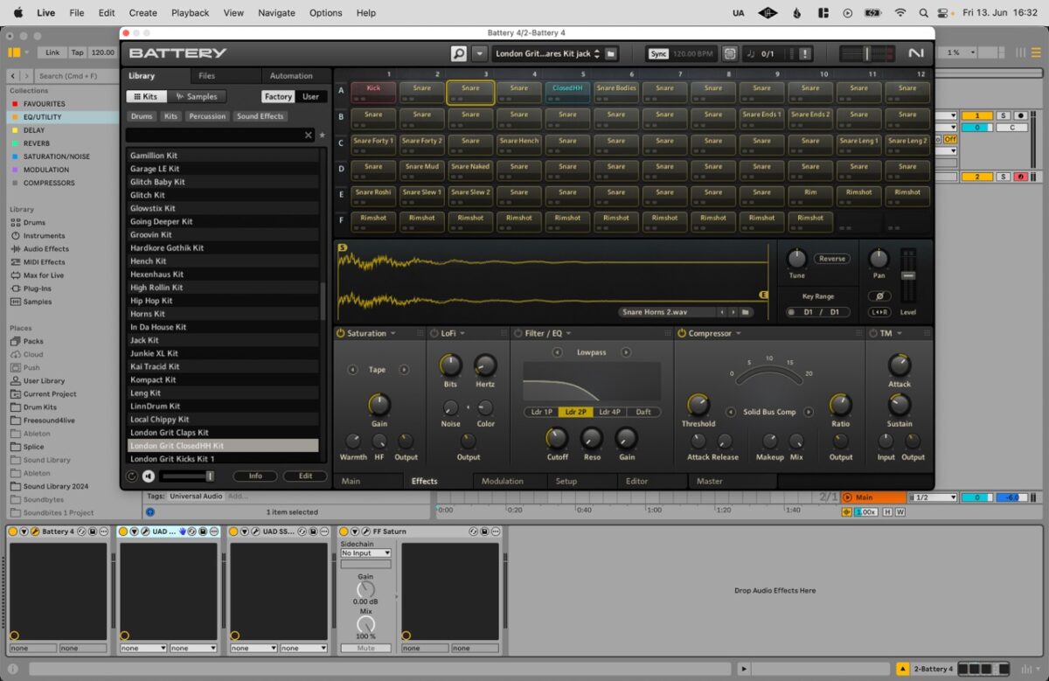This screenshot has width=1049, height=681.
Task: Collapse the FF Saturn device fold triangle
Action: point(355,532)
